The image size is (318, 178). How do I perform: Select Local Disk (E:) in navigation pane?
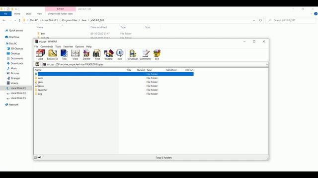click(x=18, y=93)
